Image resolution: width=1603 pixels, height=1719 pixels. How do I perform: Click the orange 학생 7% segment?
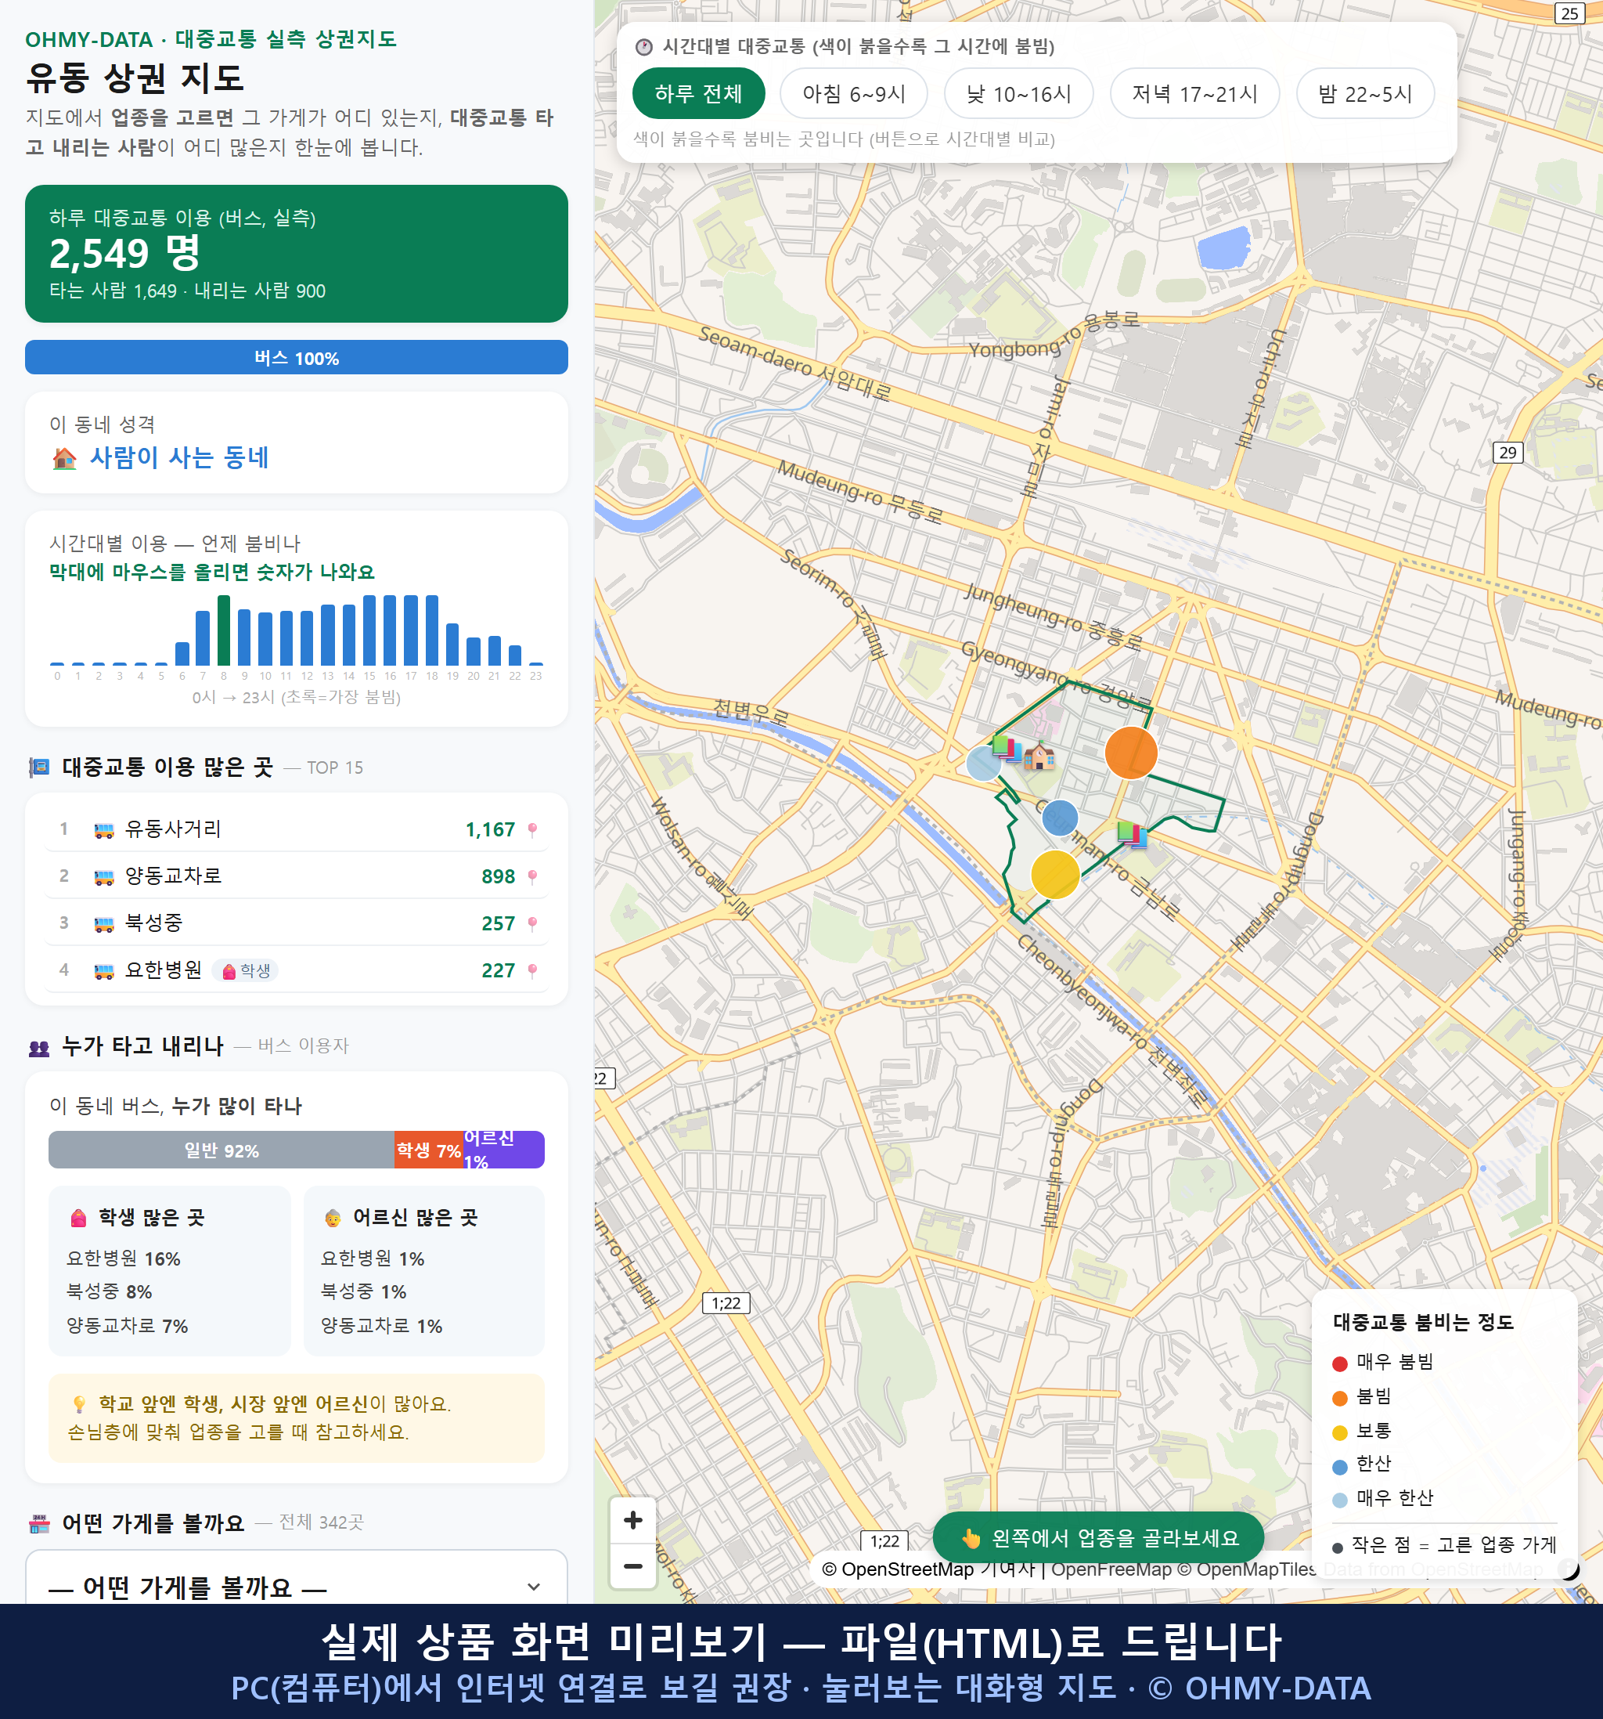click(x=429, y=1150)
